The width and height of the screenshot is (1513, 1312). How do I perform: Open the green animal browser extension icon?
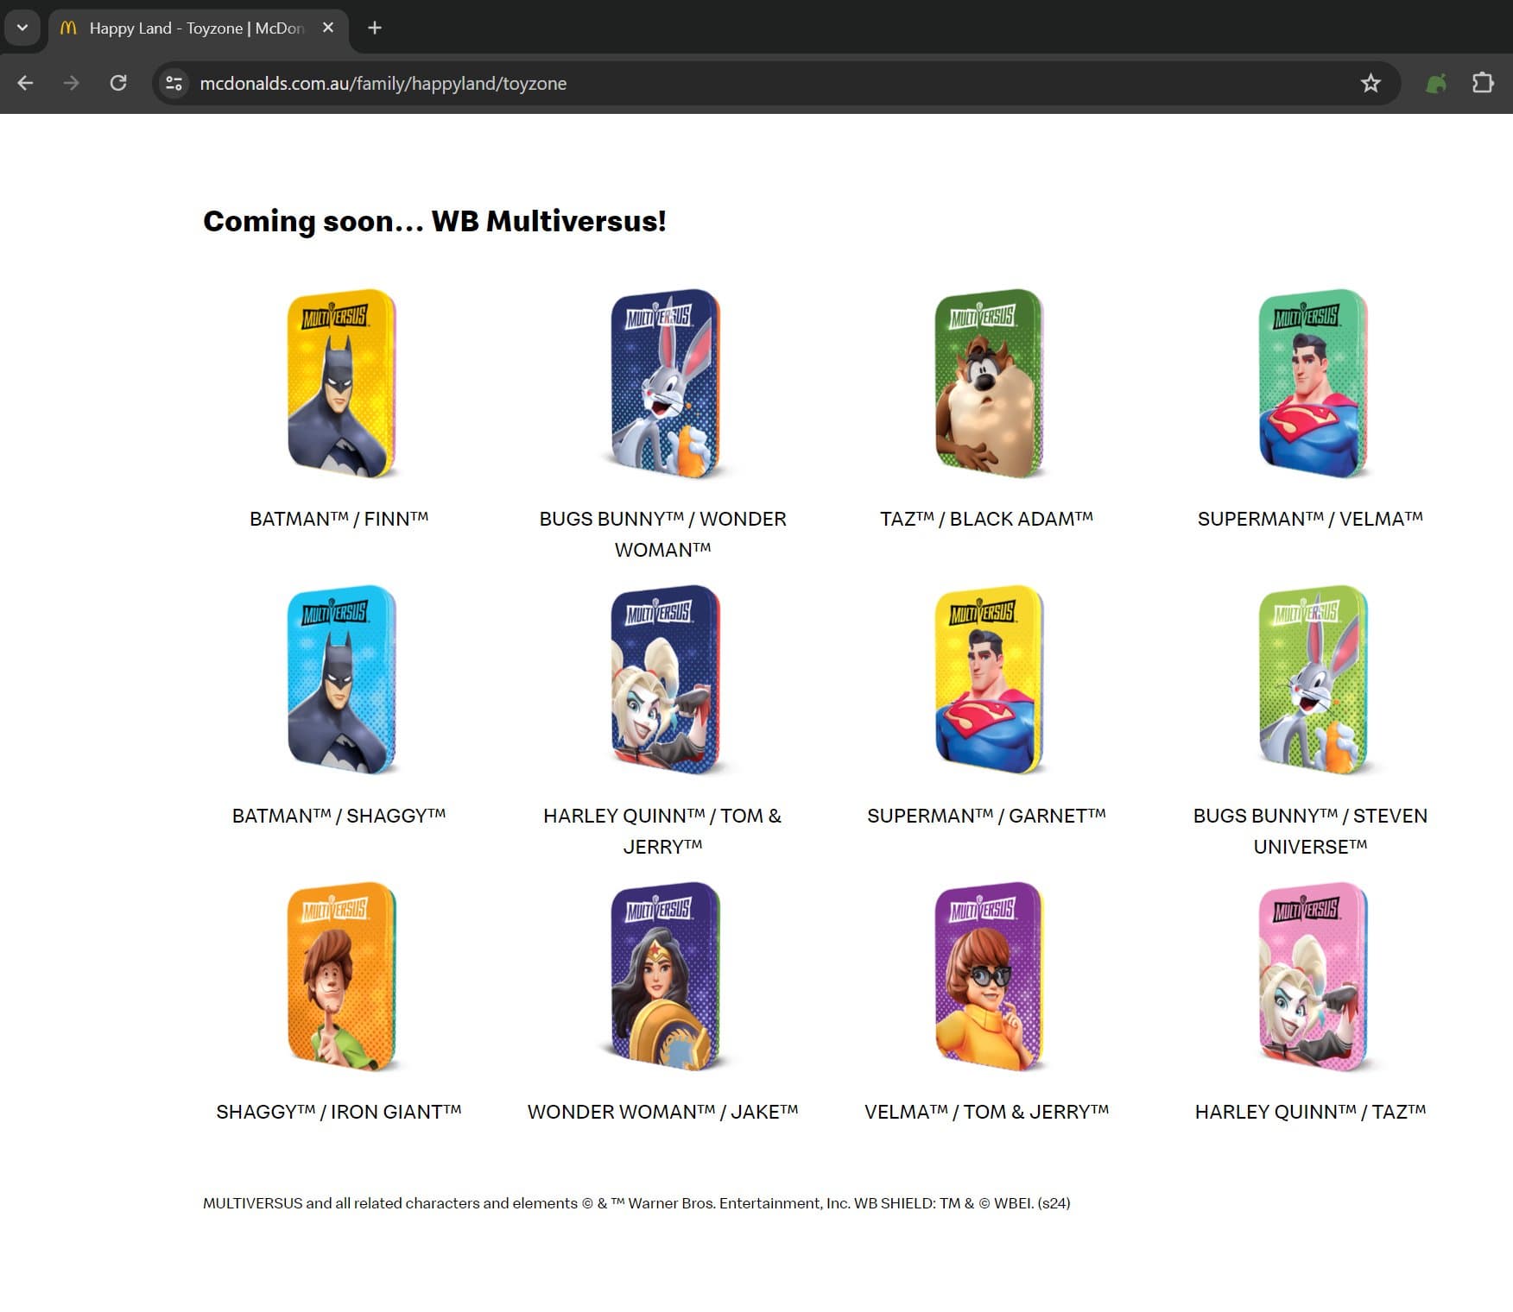[1436, 83]
